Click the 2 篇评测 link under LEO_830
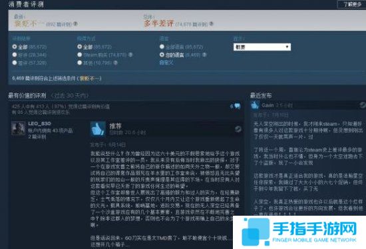Viewport: 366px width, 249px height. point(37,136)
